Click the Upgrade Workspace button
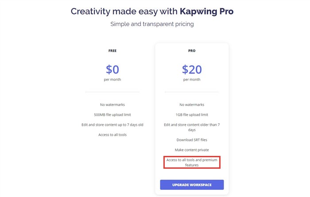 pos(192,185)
